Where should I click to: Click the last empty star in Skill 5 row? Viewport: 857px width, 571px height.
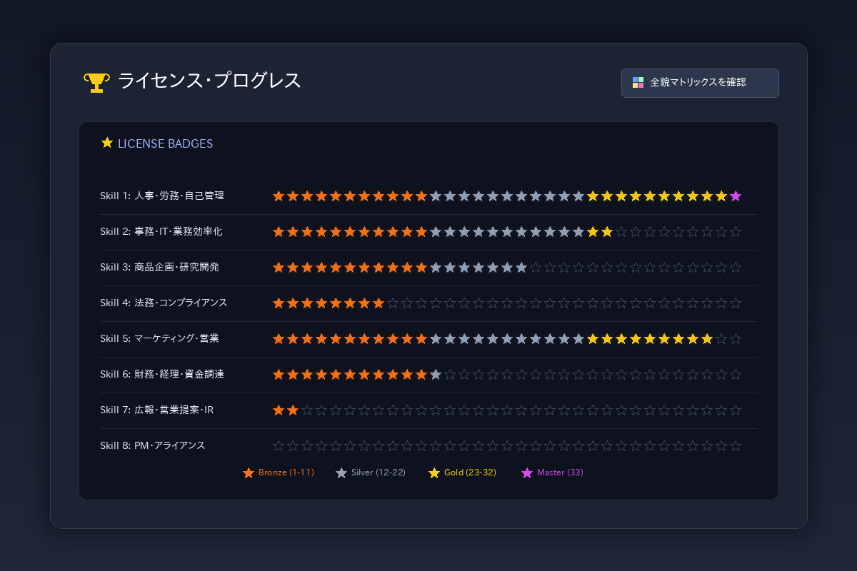pos(736,338)
